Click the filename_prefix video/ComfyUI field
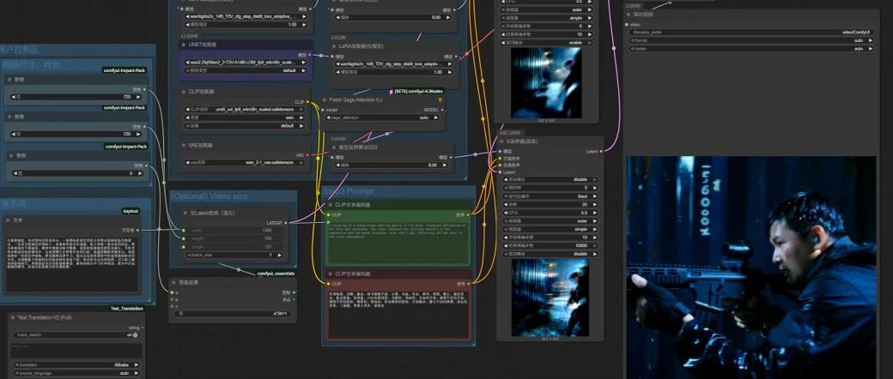This screenshot has height=379, width=893. pos(751,33)
